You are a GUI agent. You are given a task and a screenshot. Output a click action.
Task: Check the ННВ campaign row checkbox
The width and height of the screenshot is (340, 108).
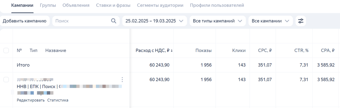click(x=6, y=80)
